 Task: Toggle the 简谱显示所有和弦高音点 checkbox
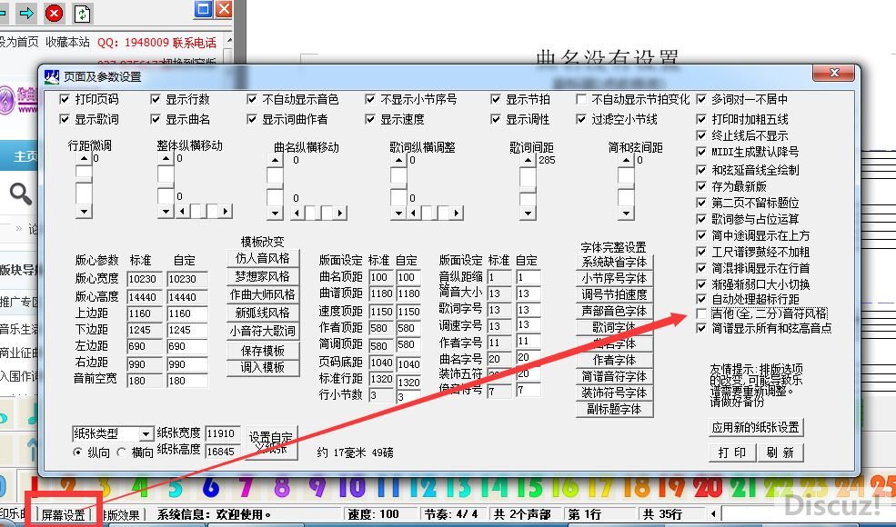pos(701,328)
